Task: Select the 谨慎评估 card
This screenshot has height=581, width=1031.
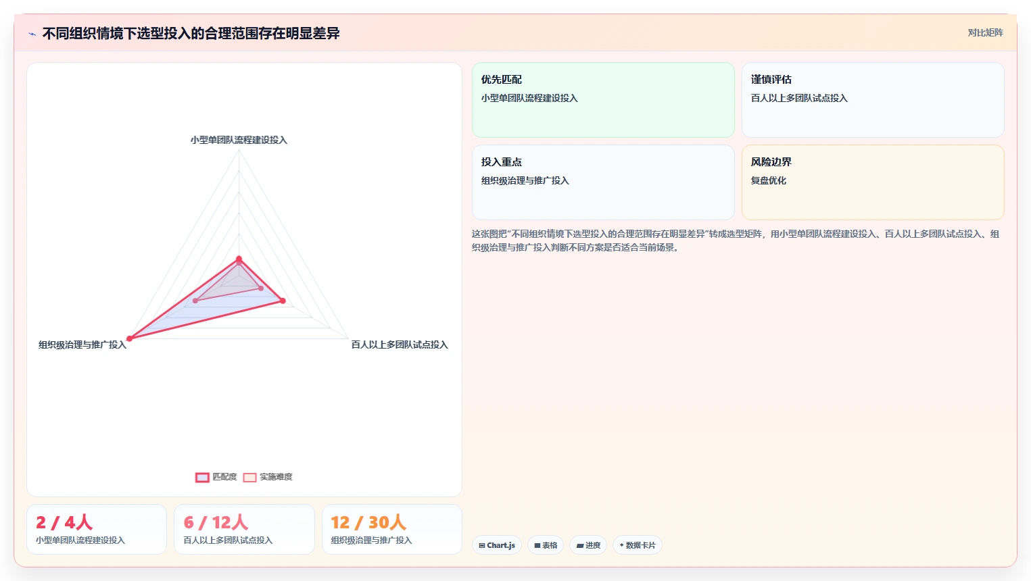Action: coord(873,100)
